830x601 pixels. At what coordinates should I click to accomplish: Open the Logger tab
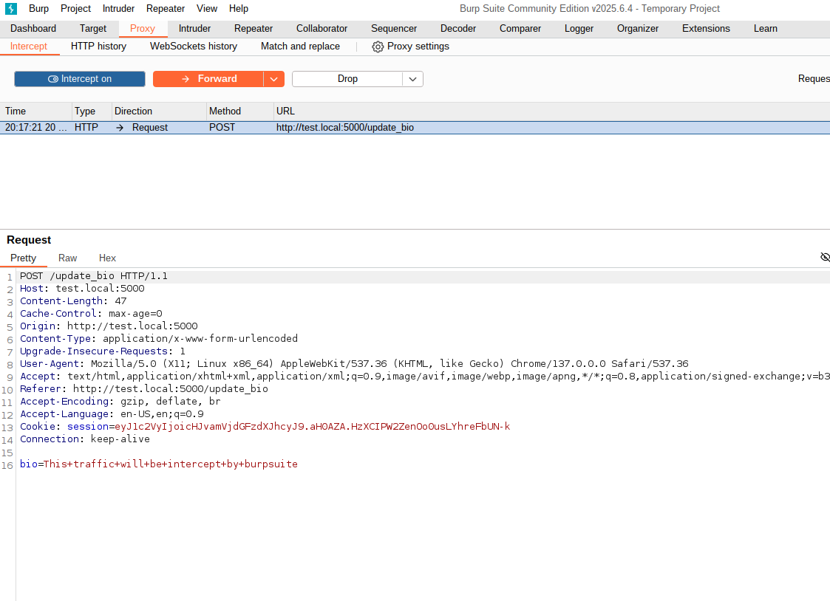(579, 29)
